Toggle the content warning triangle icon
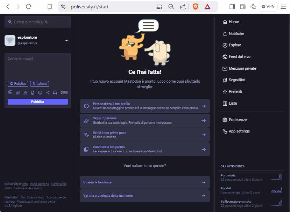This screenshot has width=290, height=212. point(25,92)
